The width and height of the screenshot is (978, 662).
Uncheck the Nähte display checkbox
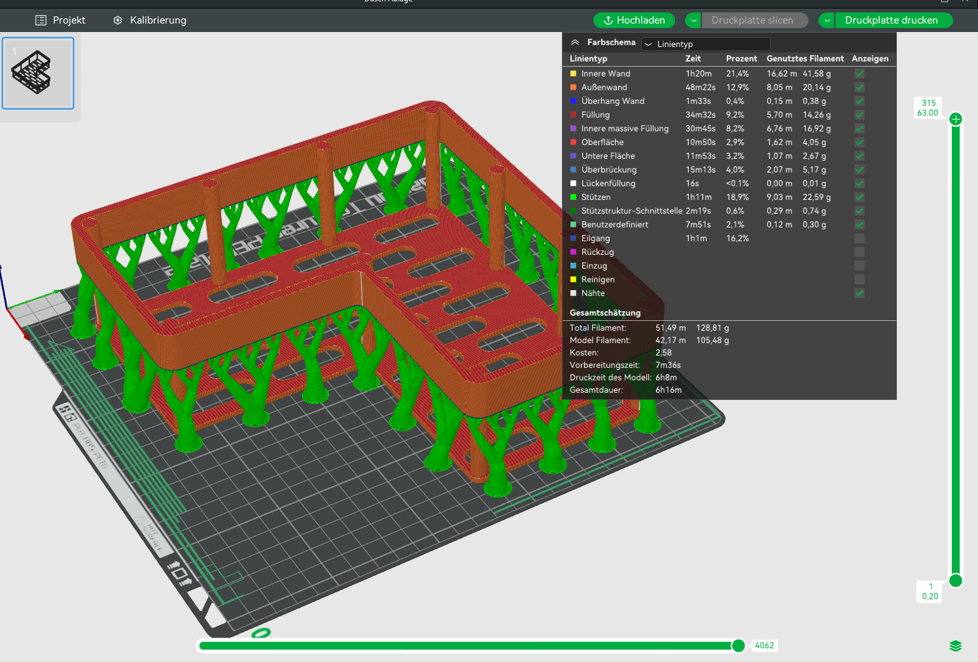pyautogui.click(x=860, y=293)
